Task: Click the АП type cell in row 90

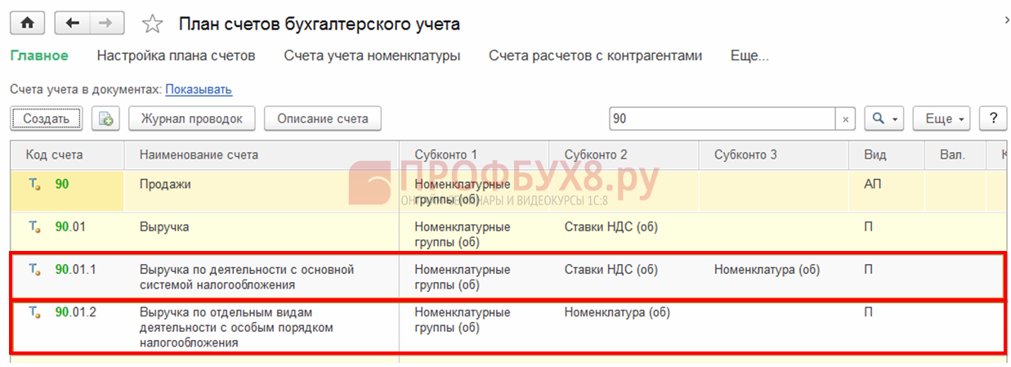Action: (x=873, y=185)
